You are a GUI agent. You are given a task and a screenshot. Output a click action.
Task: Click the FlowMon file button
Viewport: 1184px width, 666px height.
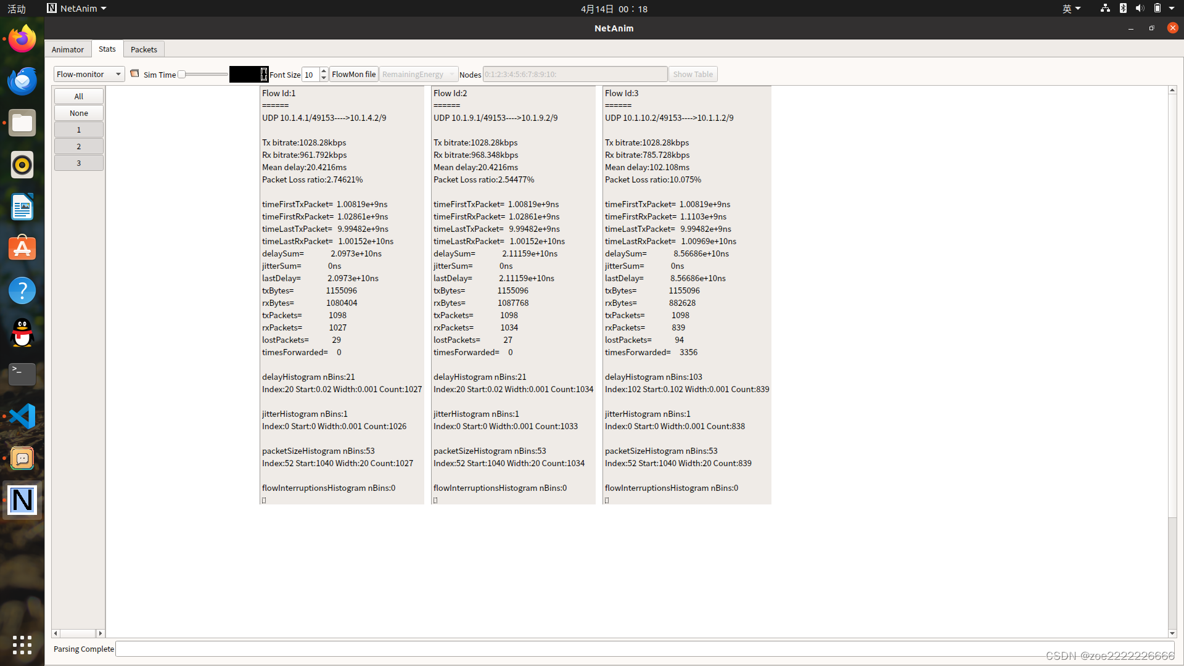[353, 74]
